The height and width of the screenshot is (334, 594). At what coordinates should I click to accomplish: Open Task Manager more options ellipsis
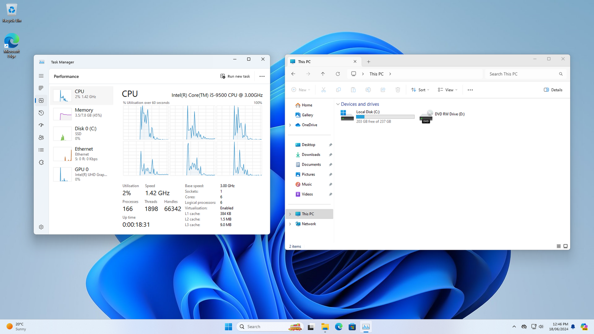coord(262,76)
